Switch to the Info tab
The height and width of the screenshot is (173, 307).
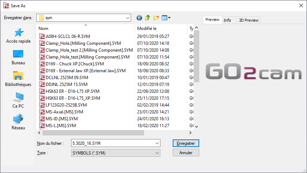228,20
